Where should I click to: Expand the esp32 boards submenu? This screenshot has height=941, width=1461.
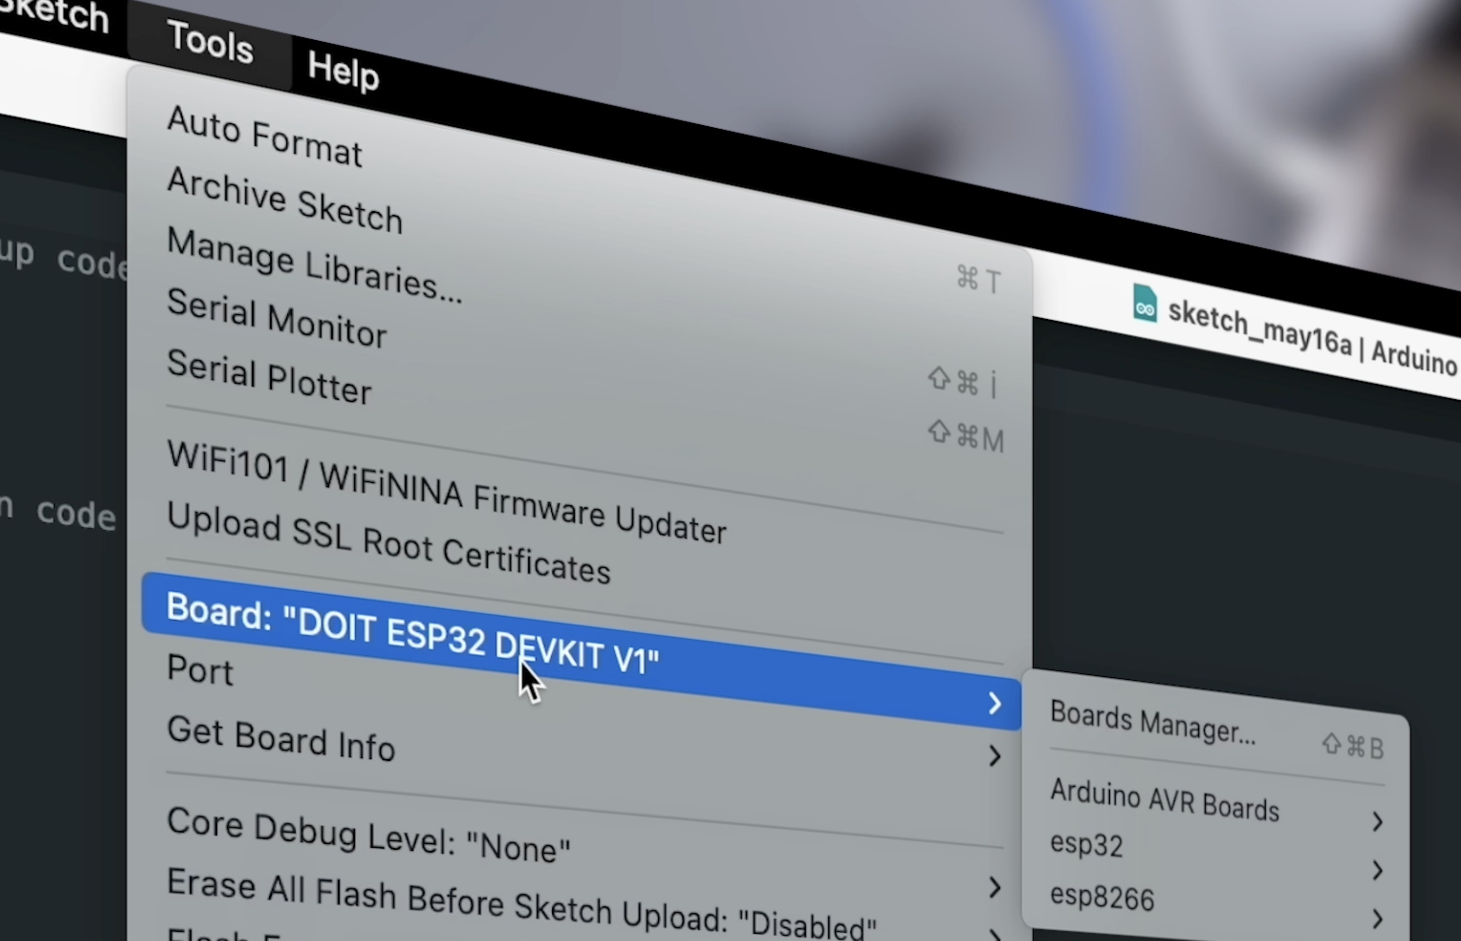1087,846
